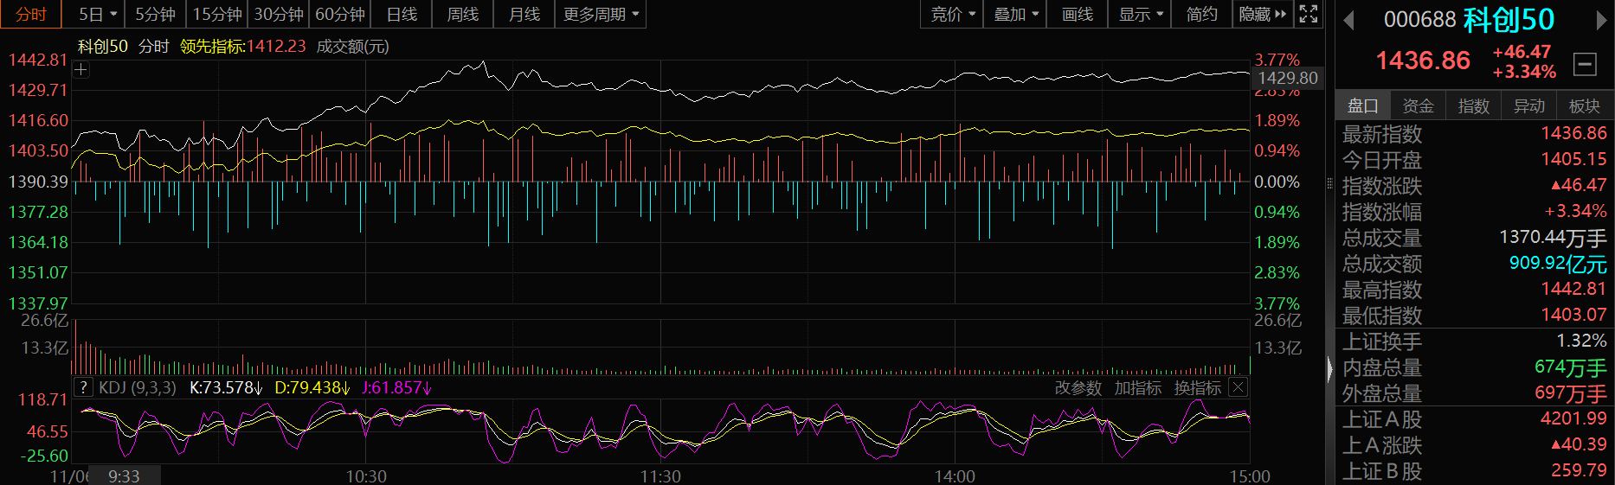
Task: Click the minus icon beside the price change
Action: point(1585,63)
